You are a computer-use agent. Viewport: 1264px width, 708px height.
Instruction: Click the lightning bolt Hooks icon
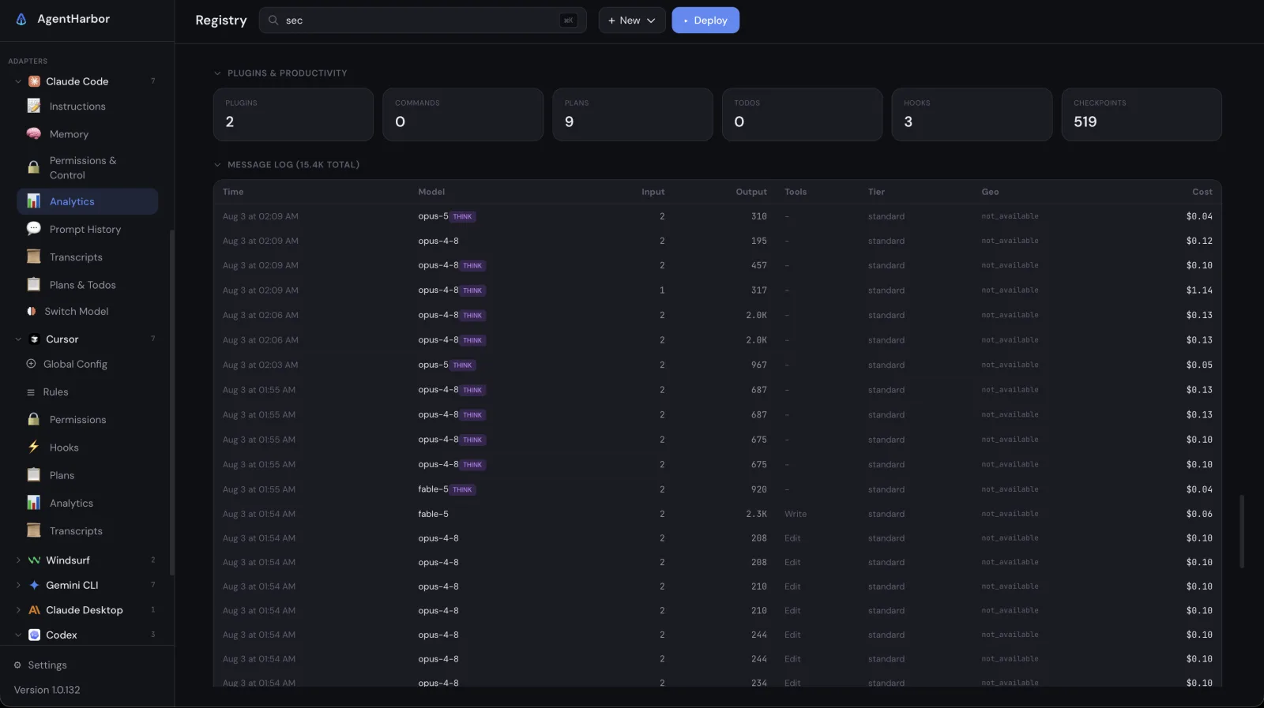[x=34, y=447]
